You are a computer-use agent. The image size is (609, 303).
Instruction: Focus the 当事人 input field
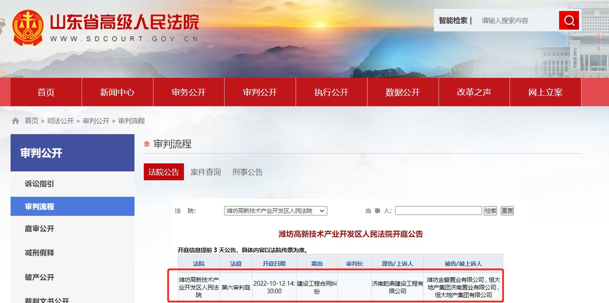tap(439, 211)
